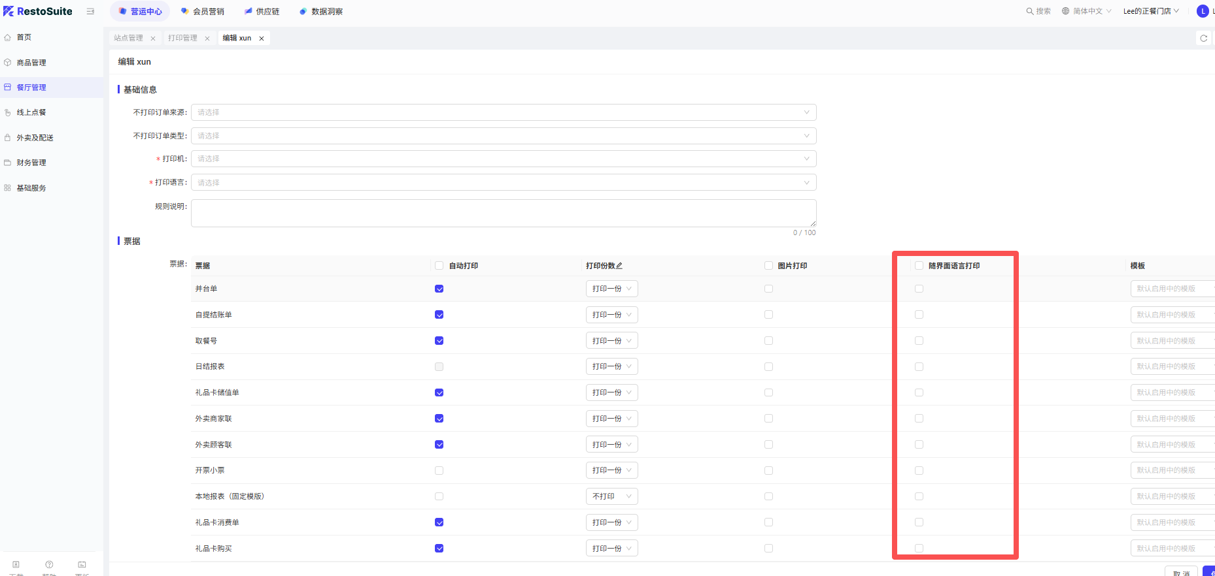Screen dimensions: 1215x576
Task: Open 首页 from the sidebar home icon
Action: (8, 37)
